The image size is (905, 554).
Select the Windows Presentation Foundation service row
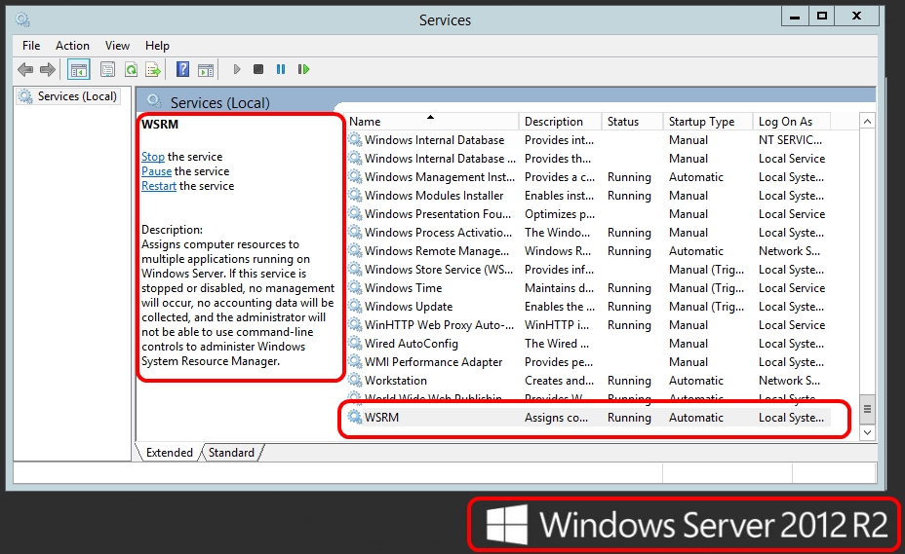[x=588, y=214]
